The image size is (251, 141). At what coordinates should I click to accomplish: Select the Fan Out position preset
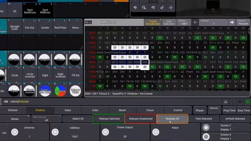tap(30, 27)
